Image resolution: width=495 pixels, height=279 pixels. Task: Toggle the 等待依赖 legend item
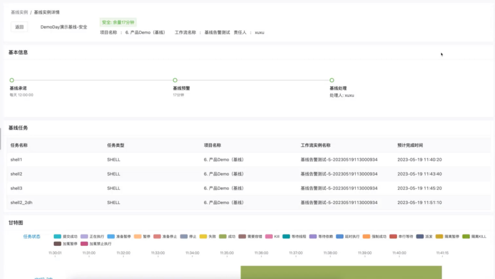(x=321, y=237)
